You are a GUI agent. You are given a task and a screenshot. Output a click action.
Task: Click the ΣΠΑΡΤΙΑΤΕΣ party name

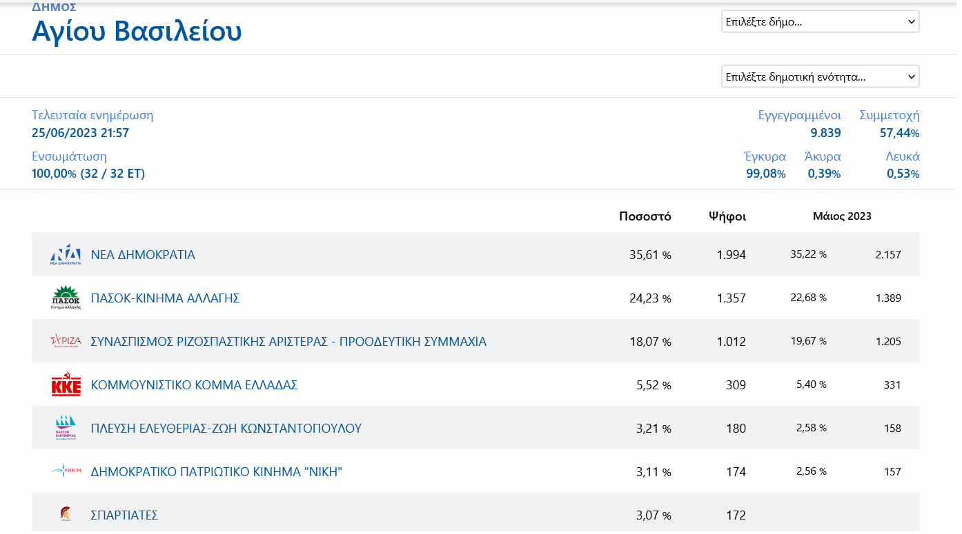(124, 515)
